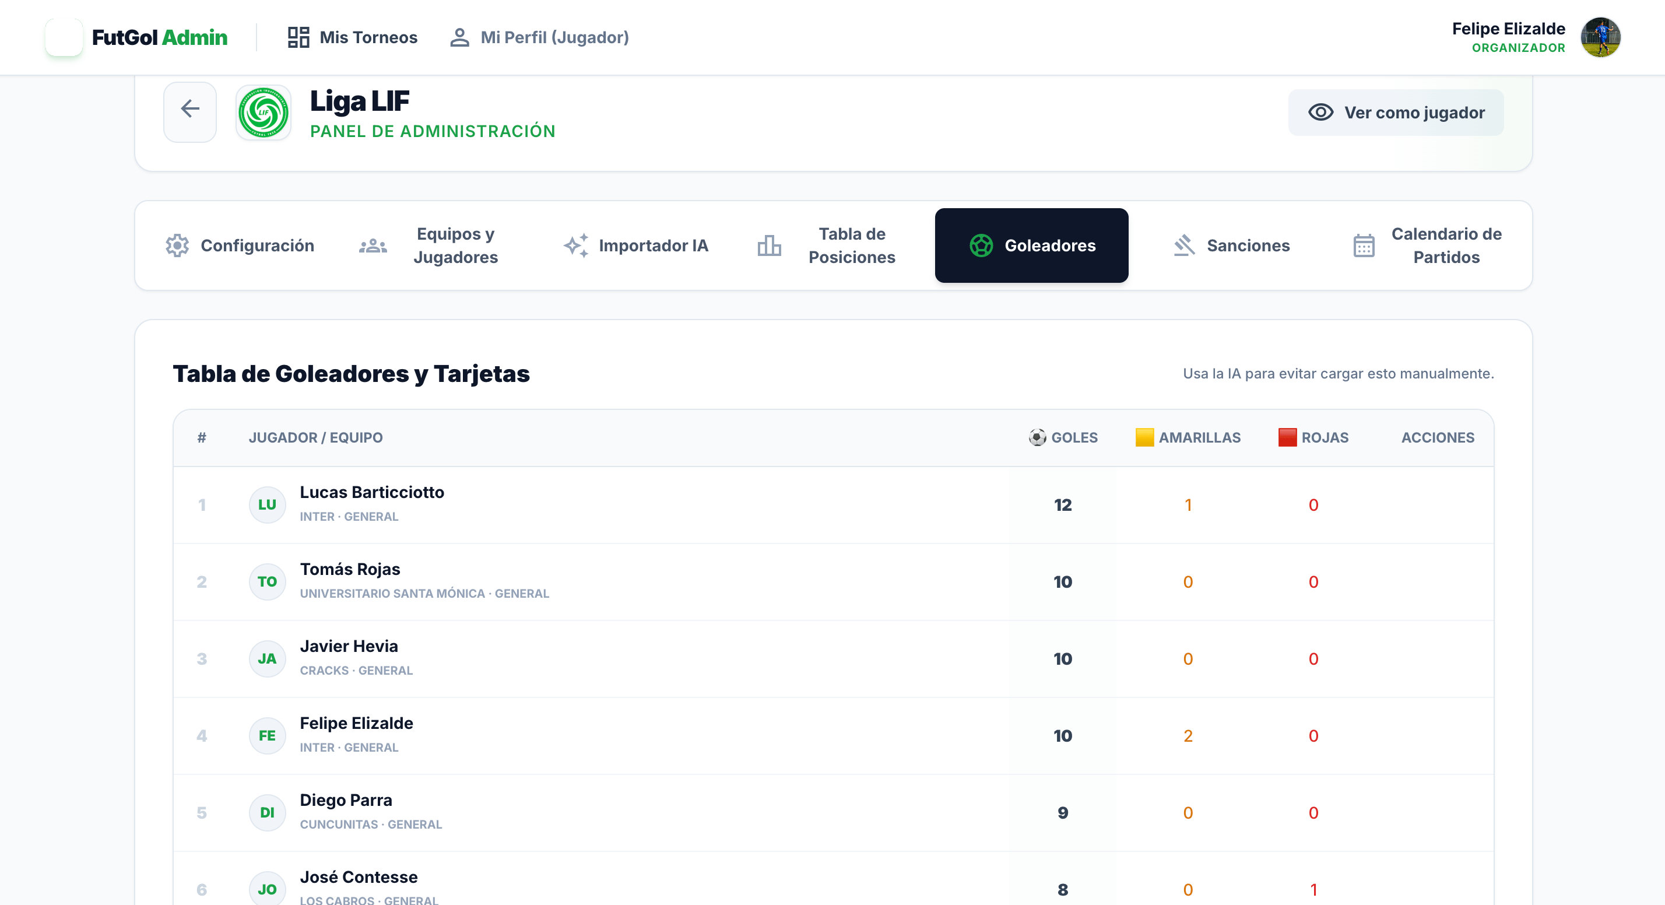This screenshot has width=1665, height=905.
Task: Open Configuración with the gear icon
Action: coord(176,245)
